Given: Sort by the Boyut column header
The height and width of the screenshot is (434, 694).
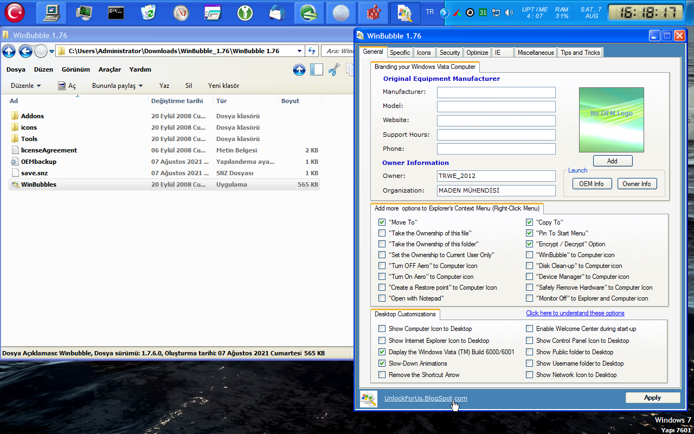Looking at the screenshot, I should point(300,101).
